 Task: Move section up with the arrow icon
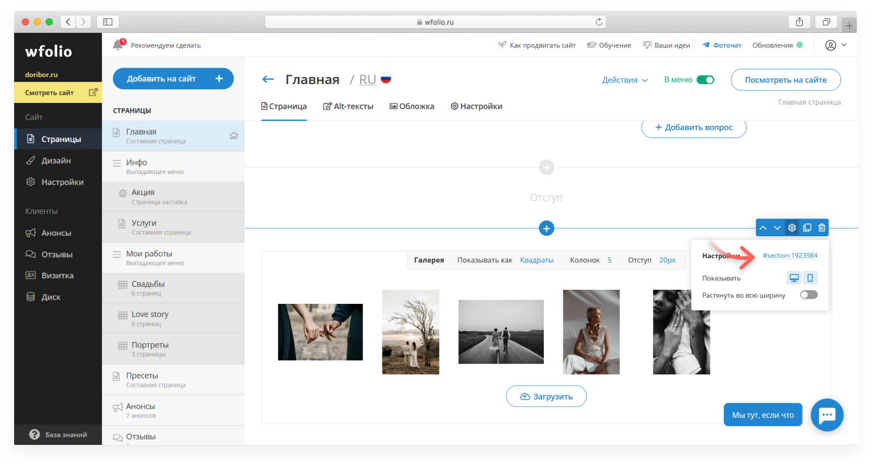tap(763, 228)
